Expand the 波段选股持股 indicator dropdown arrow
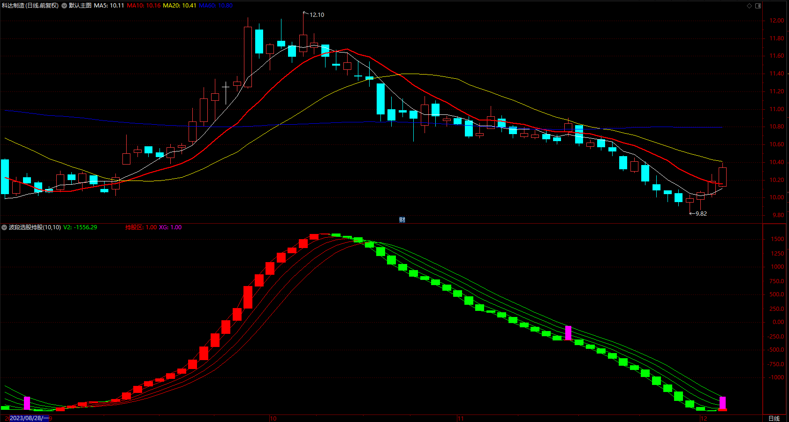789x422 pixels. [x=4, y=227]
